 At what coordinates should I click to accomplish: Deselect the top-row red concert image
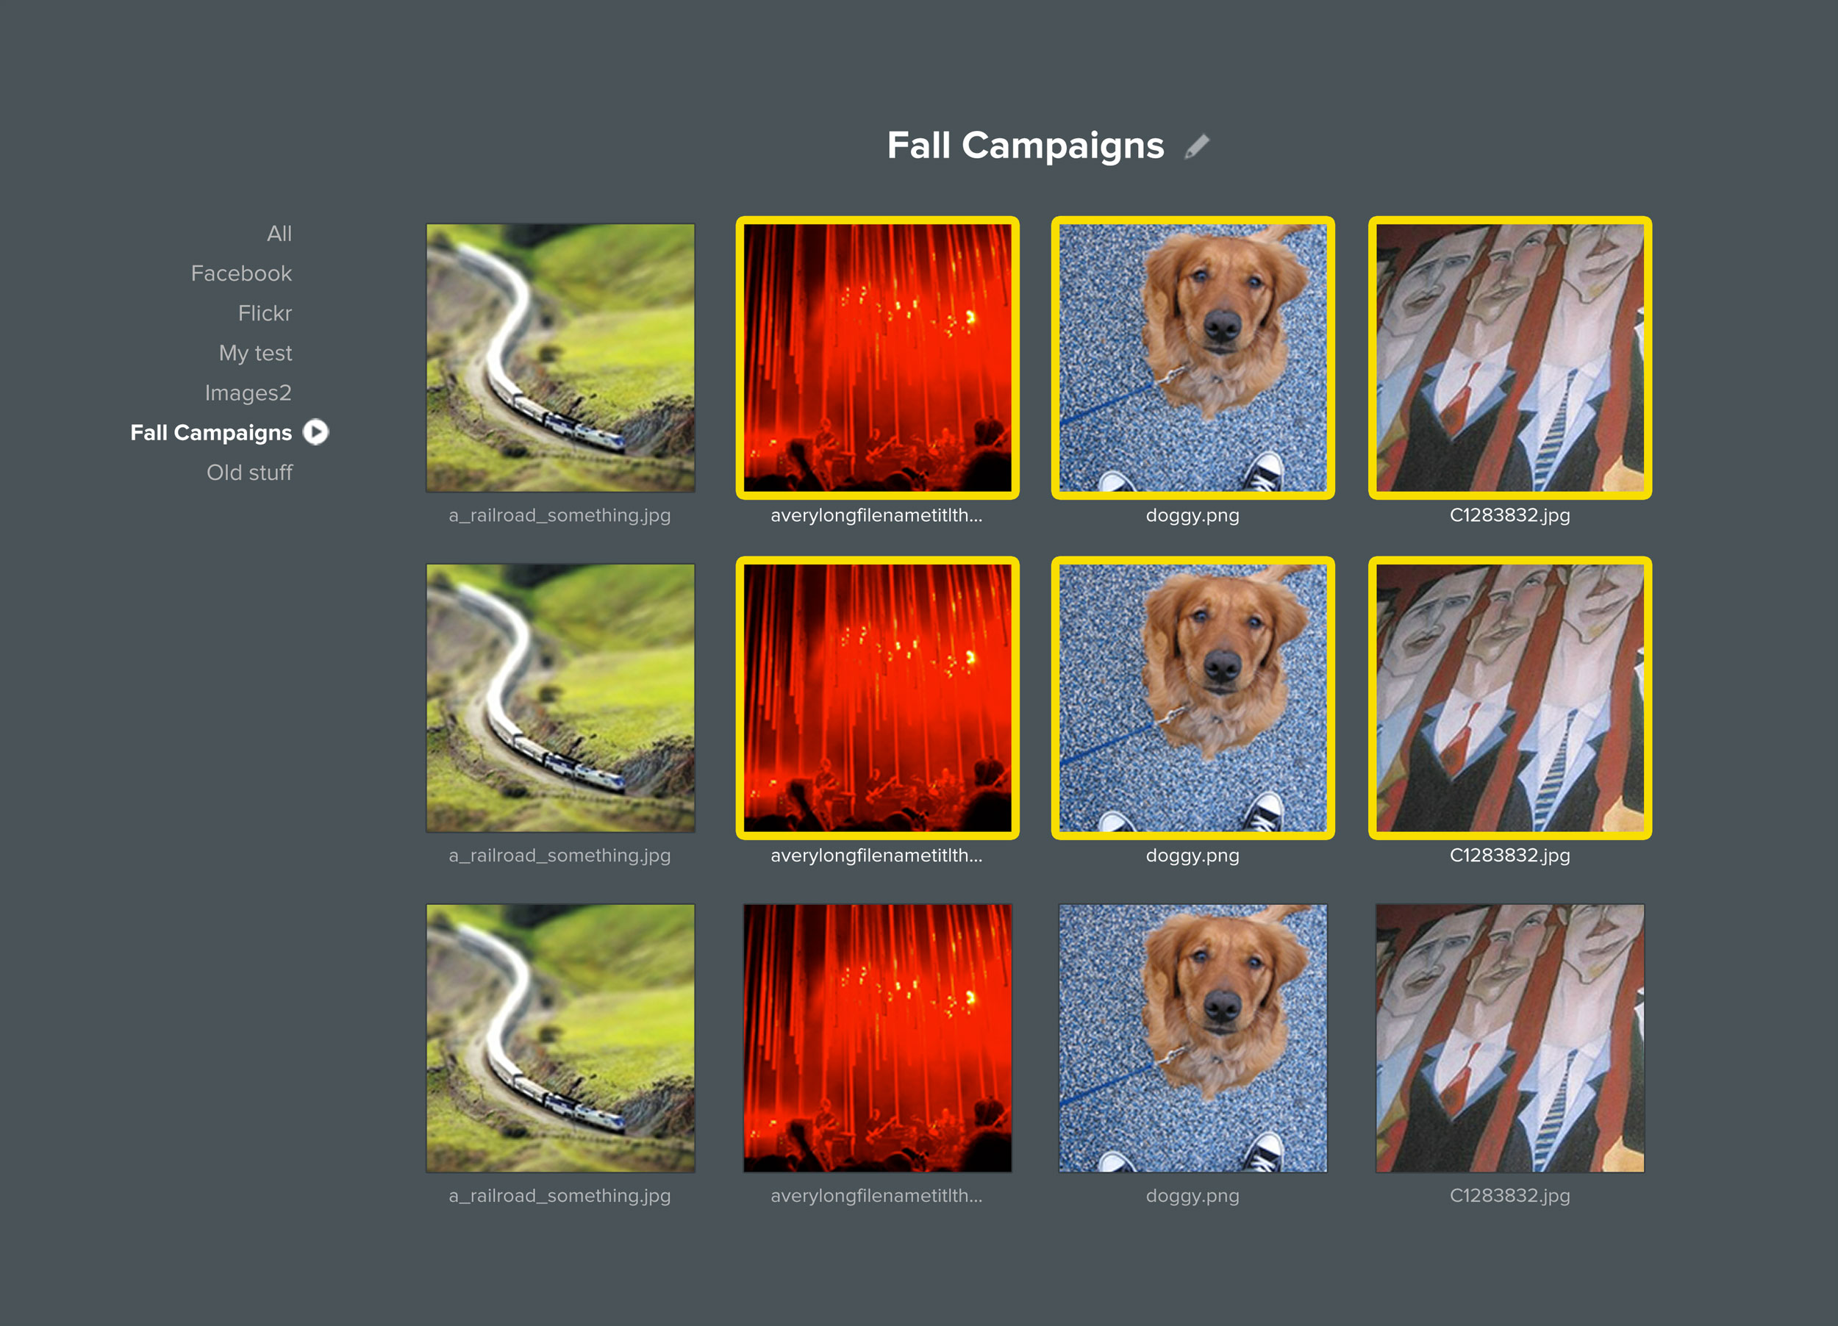(877, 358)
